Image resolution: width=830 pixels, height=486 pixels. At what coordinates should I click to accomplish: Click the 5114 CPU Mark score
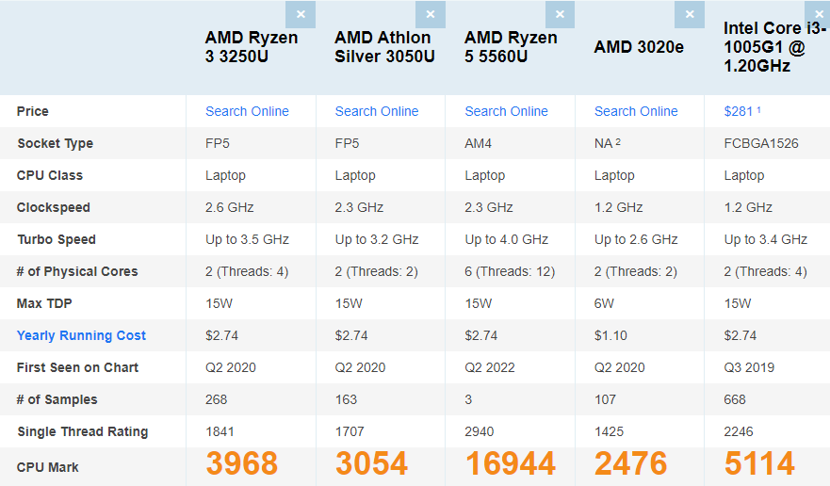point(759,464)
